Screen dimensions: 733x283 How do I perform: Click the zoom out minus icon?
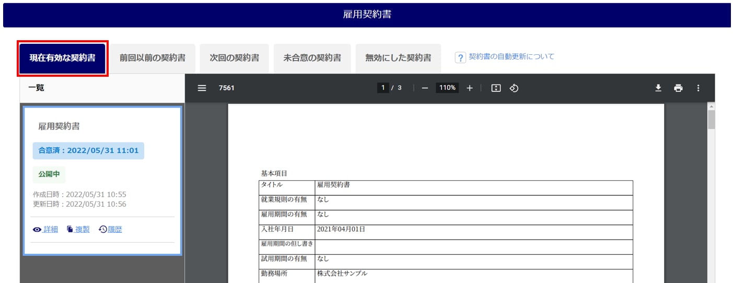click(425, 88)
